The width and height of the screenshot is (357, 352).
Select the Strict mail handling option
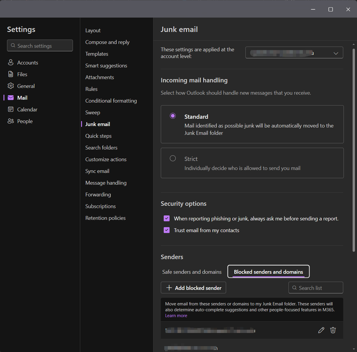(x=173, y=159)
